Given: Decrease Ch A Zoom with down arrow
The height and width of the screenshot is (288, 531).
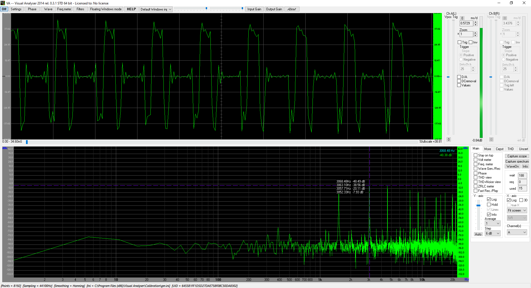Looking at the screenshot, I should (475, 35).
